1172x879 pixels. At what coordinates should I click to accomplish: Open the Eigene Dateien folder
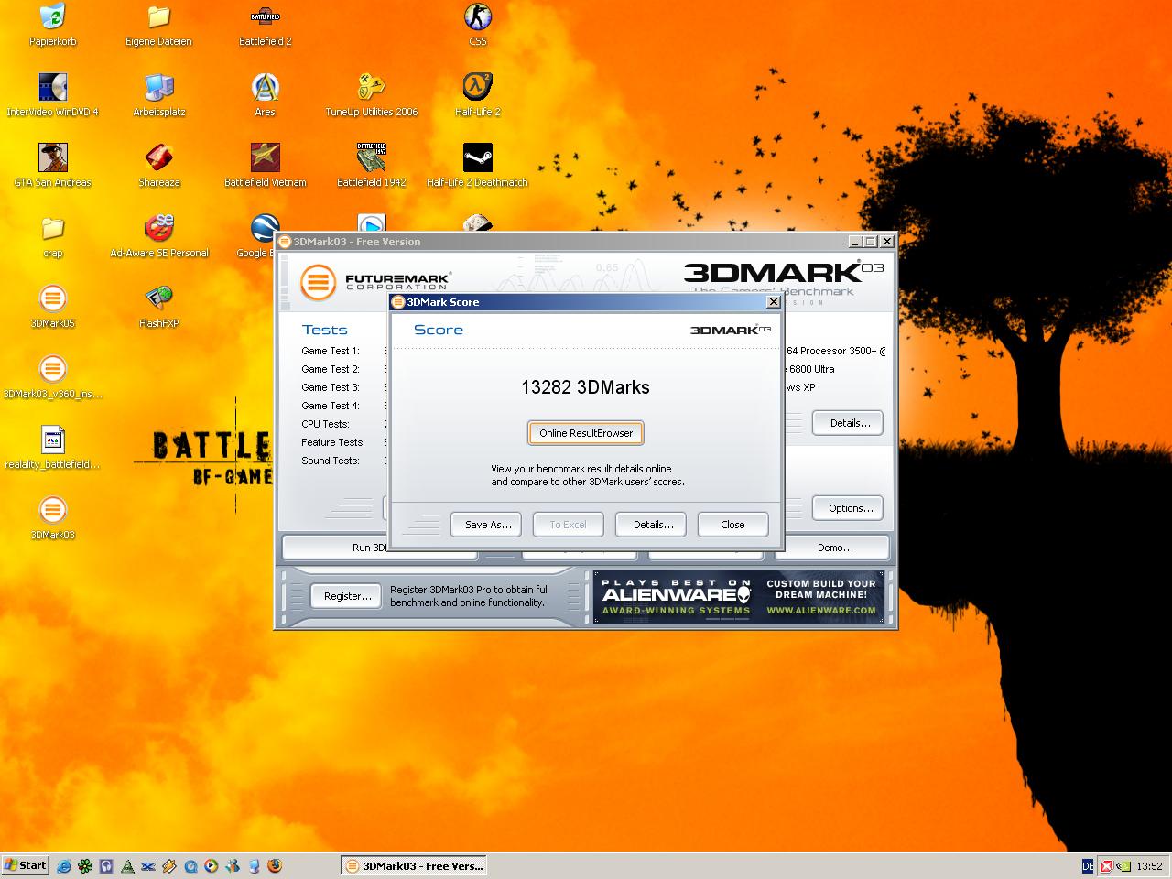(x=158, y=25)
